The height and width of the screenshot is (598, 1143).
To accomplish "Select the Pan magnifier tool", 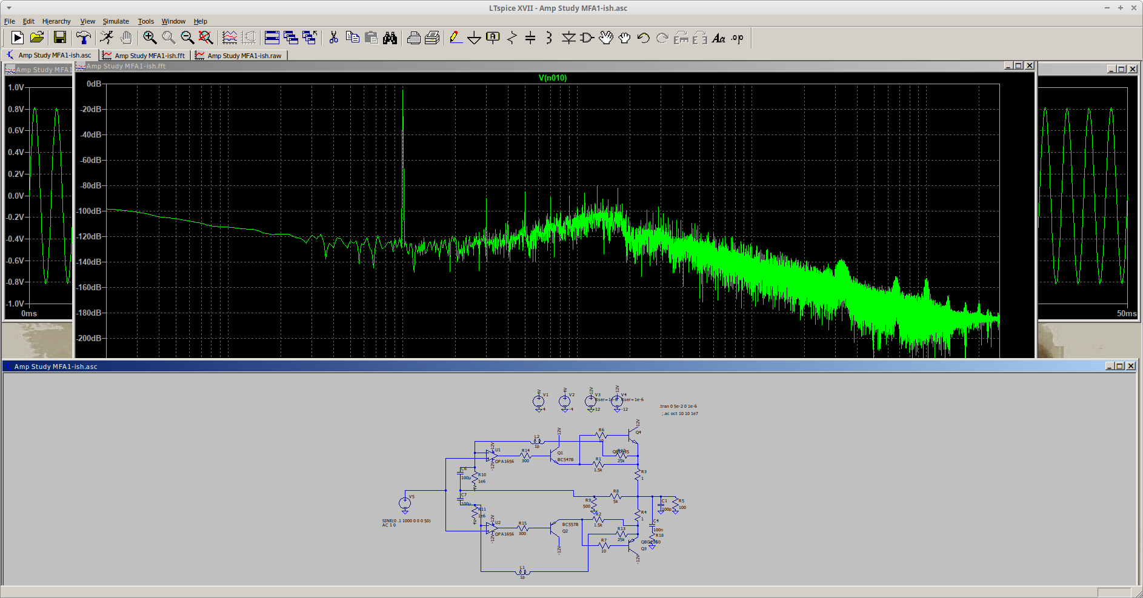I will point(168,38).
